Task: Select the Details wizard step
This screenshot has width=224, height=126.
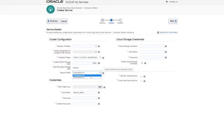Action: 111,20
